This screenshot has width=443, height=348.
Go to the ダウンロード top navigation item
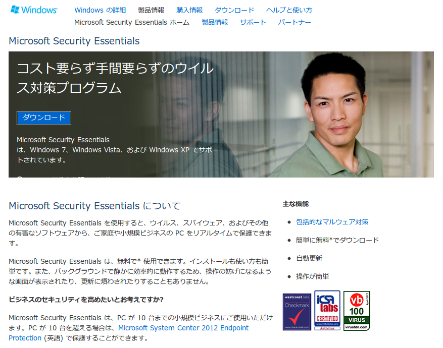(234, 10)
